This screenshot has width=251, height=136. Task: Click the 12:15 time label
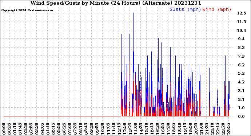119,129
